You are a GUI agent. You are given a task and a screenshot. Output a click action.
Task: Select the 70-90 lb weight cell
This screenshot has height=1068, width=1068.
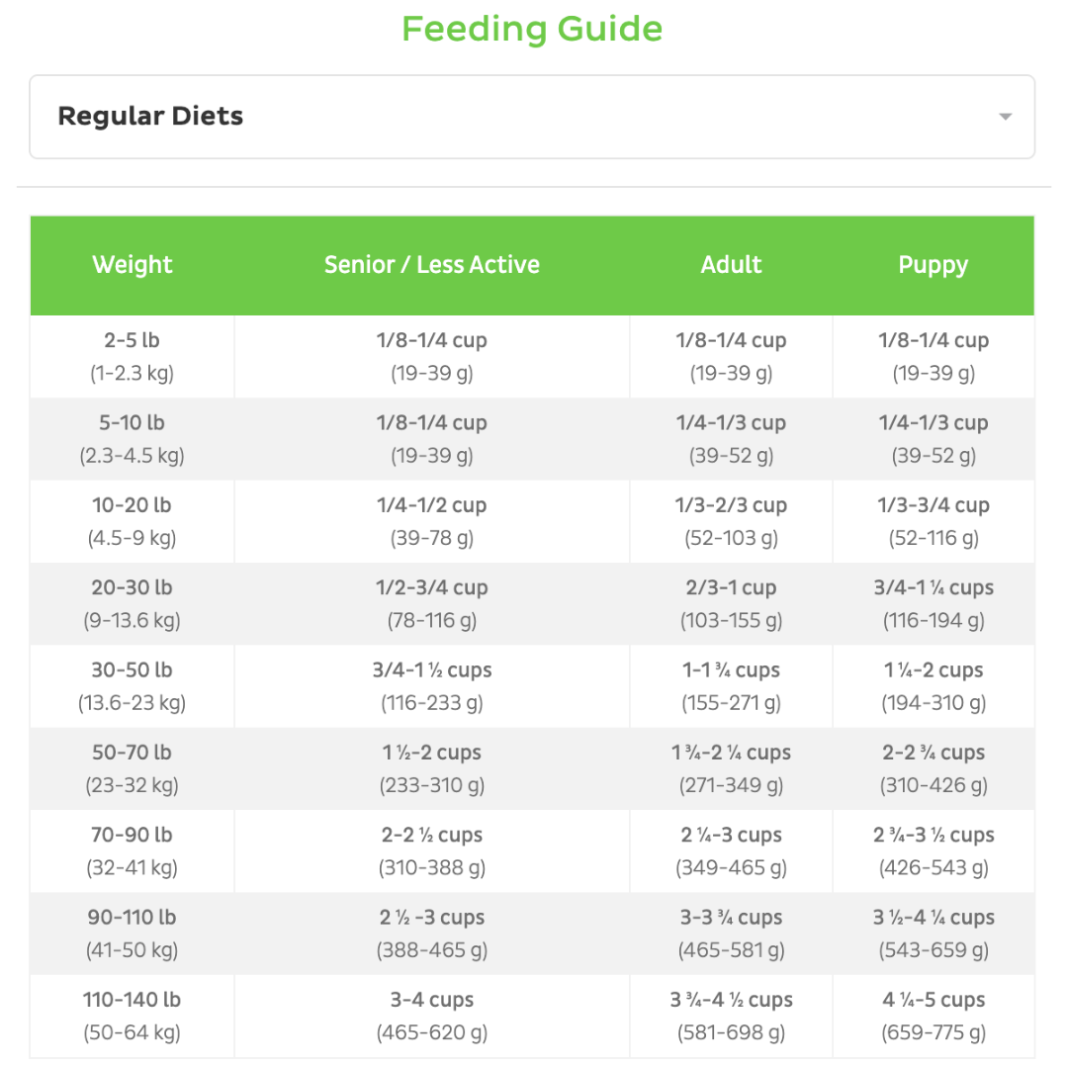coord(133,850)
